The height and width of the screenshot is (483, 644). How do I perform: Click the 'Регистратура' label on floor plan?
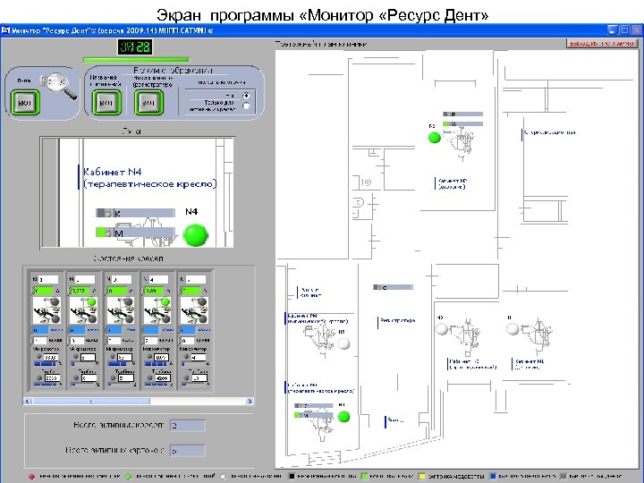click(x=397, y=320)
